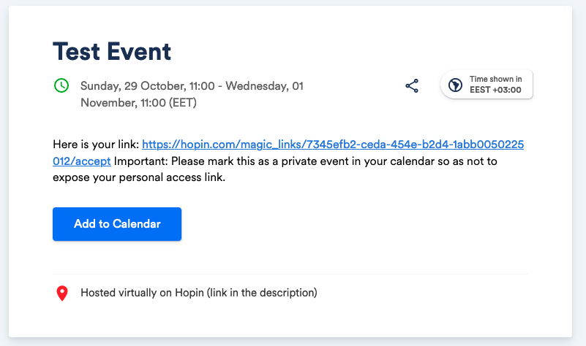Click "Hosted virtually on Hopin" text
Viewport: 586px width, 346px height.
tap(143, 293)
